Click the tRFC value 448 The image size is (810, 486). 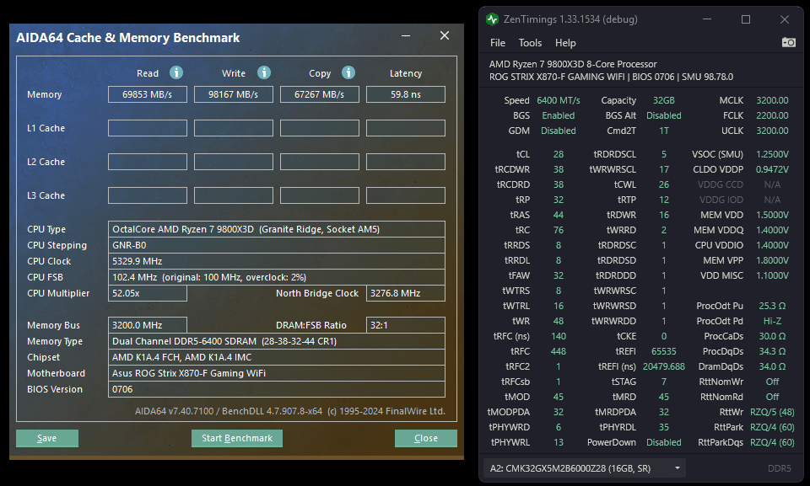559,351
